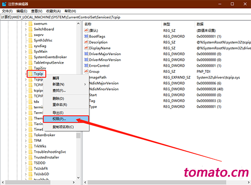Expand the sysdiag tree node
The image size is (251, 185).
pos(26,46)
